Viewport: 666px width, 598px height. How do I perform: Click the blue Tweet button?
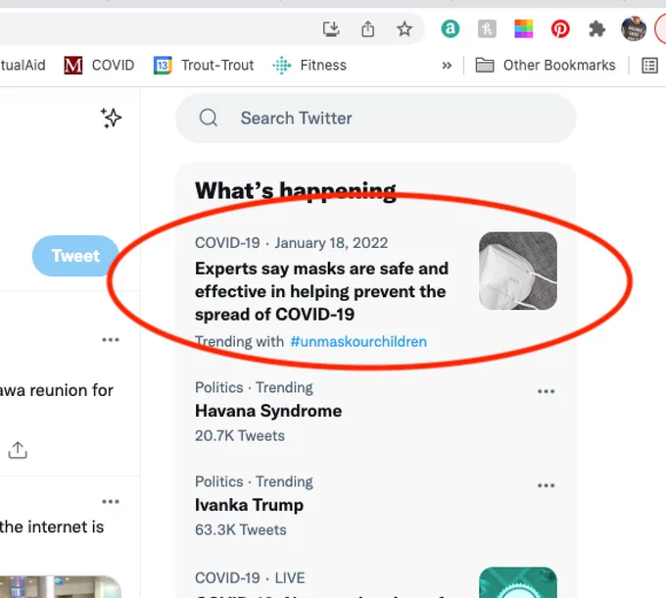coord(75,256)
